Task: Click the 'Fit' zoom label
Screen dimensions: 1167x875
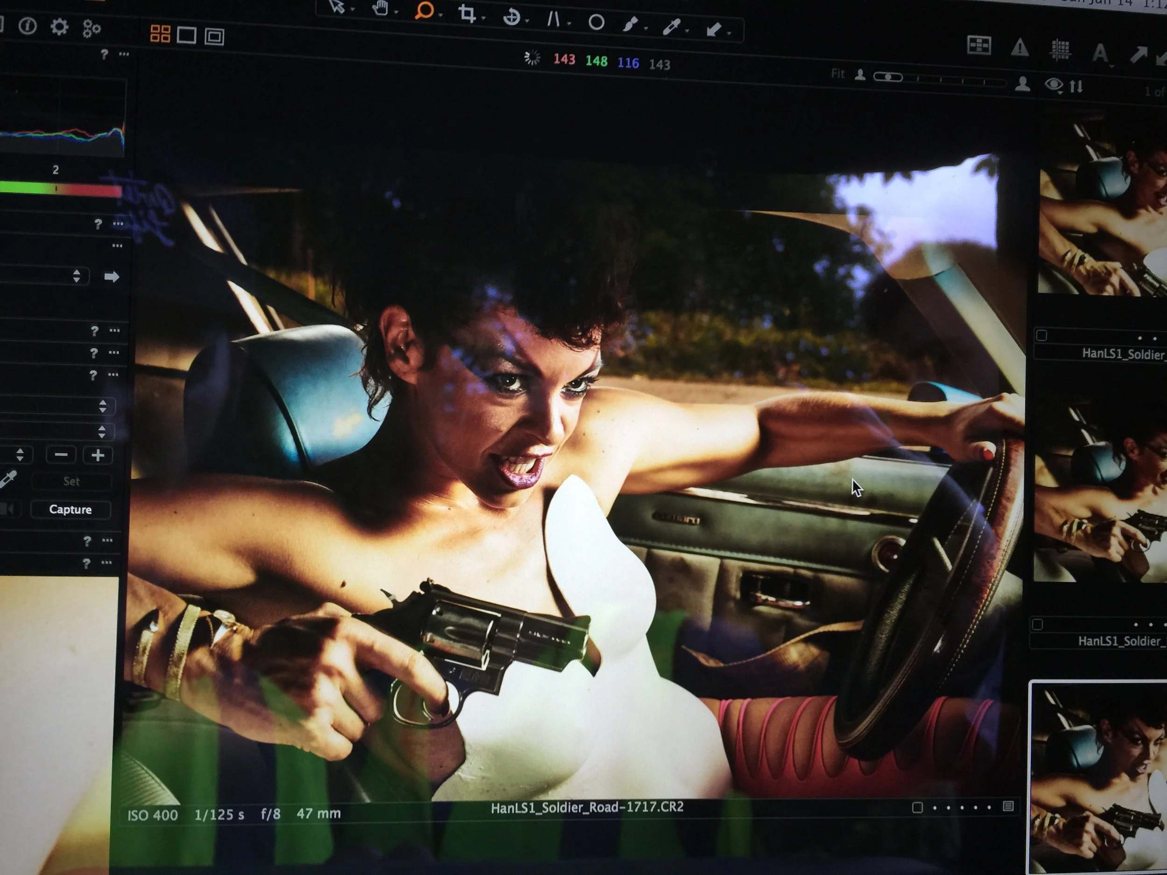Action: pos(838,73)
